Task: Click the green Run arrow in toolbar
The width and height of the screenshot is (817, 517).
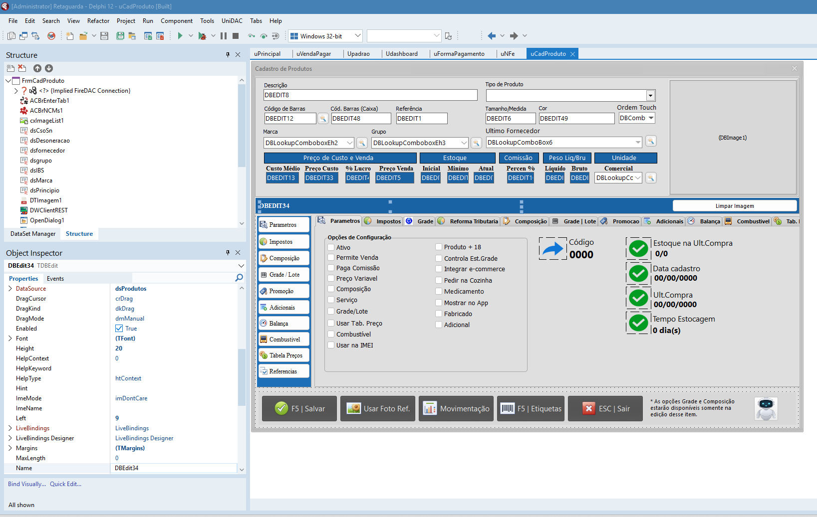Action: (180, 36)
